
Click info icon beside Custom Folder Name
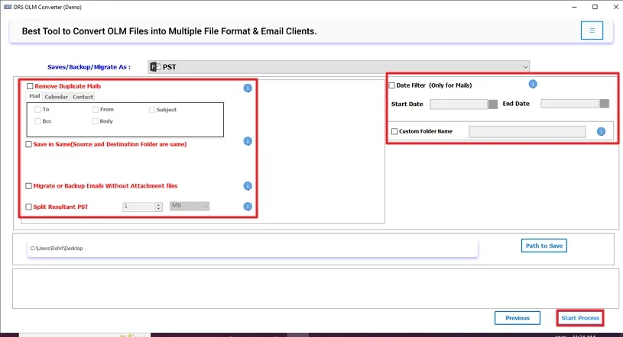tap(601, 132)
